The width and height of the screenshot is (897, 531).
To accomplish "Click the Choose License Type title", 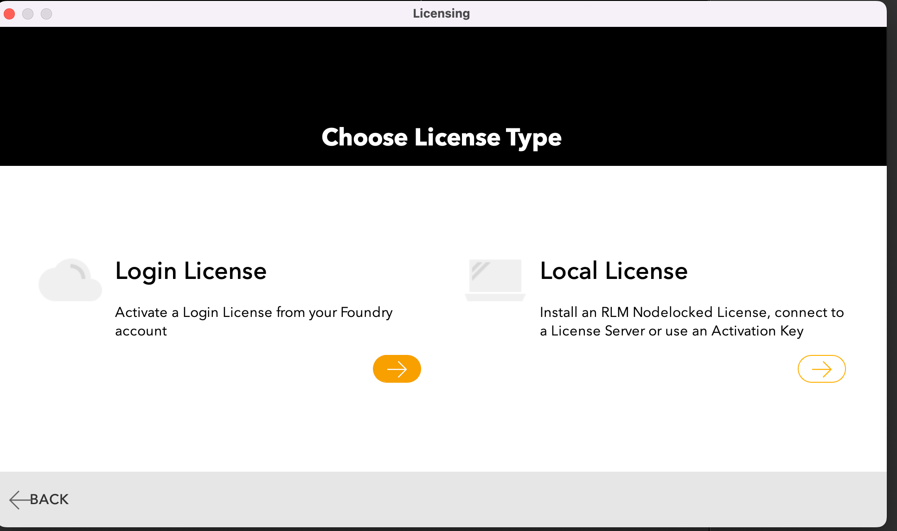I will 442,137.
